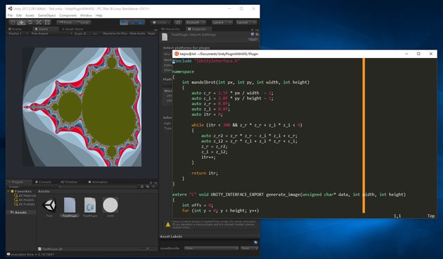The height and width of the screenshot is (259, 443).
Task: Select the Test scene asset thumbnail
Action: 49,205
